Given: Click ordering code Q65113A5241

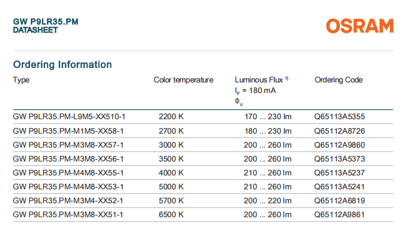Looking at the screenshot, I should point(339,187).
